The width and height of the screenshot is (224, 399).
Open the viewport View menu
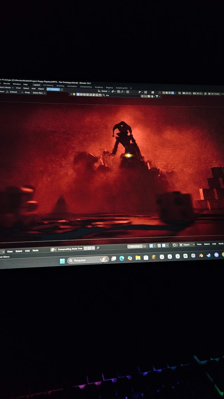(18, 88)
